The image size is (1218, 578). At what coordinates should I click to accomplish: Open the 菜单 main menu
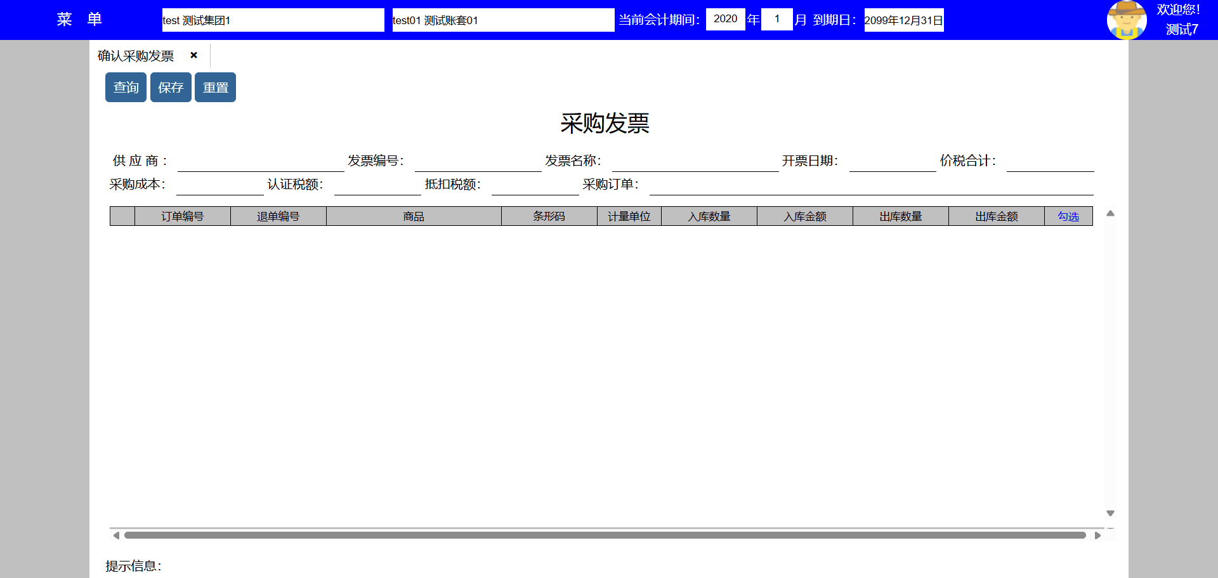(79, 20)
